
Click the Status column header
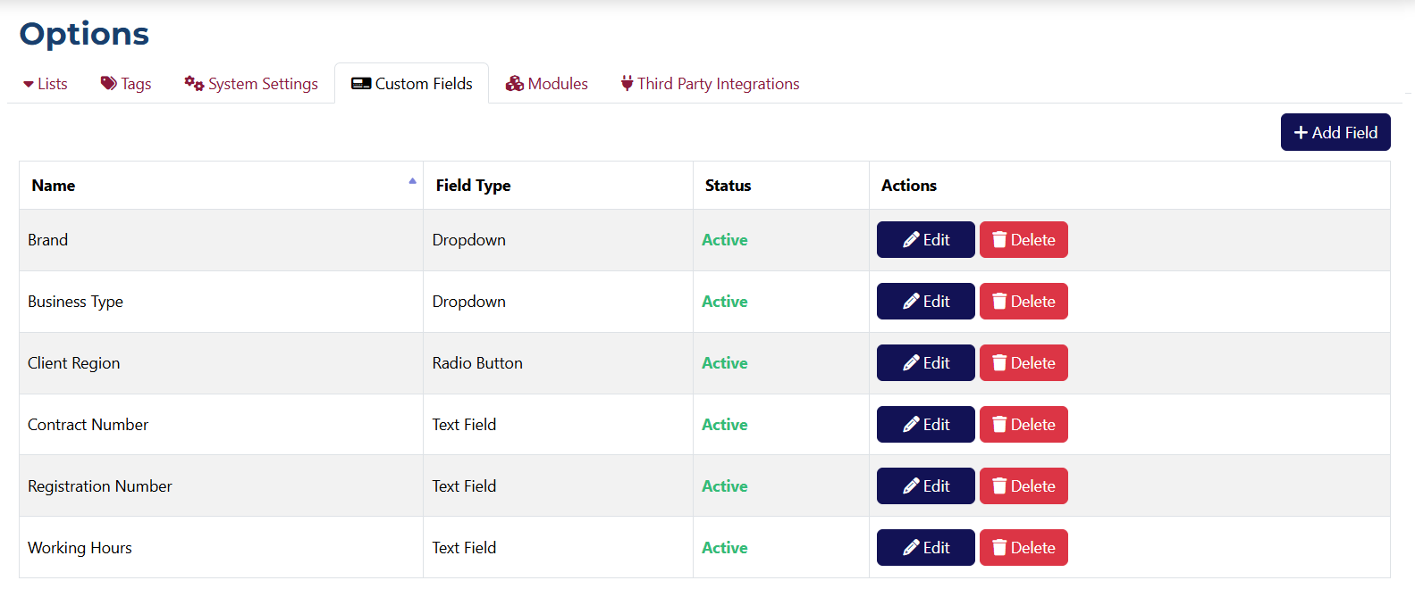[x=781, y=186]
